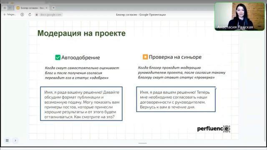The width and height of the screenshot is (267, 150).
Task: Click the page title 'Блогер согласен - Google Презентации'
Action: [141, 15]
